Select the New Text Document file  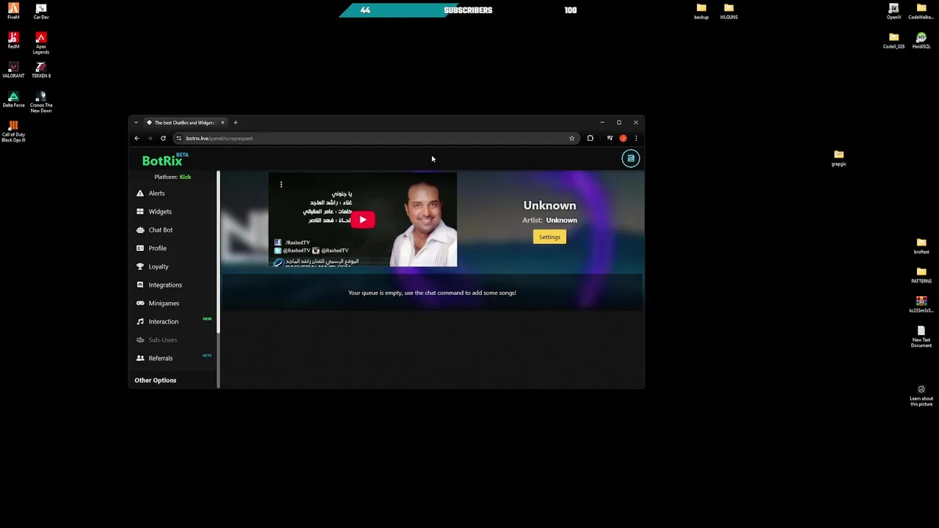pos(921,337)
